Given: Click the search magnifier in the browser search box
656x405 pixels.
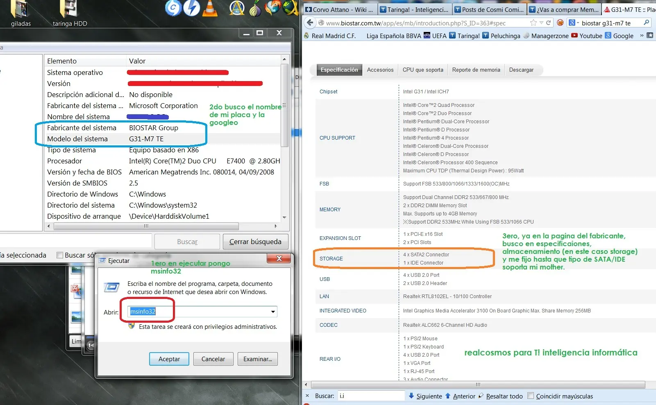Looking at the screenshot, I should [647, 23].
